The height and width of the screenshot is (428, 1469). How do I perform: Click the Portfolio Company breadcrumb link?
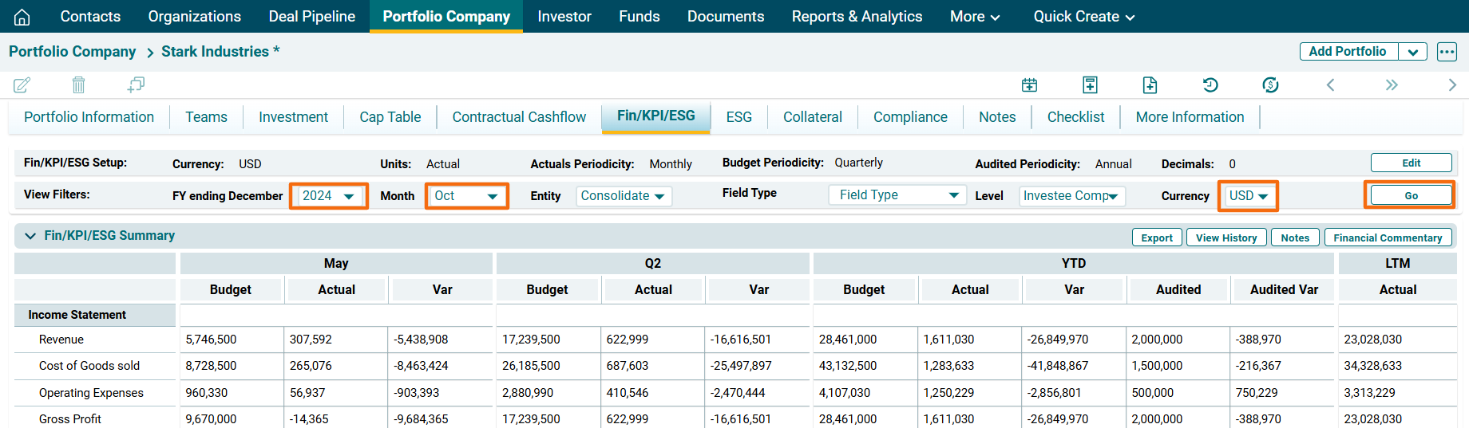(73, 52)
